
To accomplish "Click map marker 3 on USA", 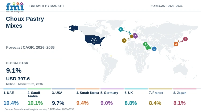I will [x=94, y=40].
